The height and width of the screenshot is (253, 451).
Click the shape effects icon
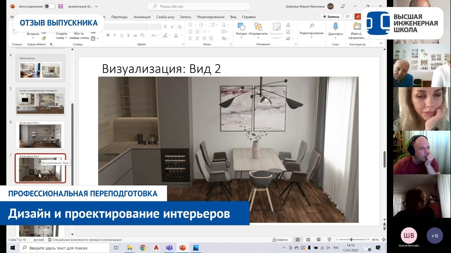pyautogui.click(x=289, y=39)
